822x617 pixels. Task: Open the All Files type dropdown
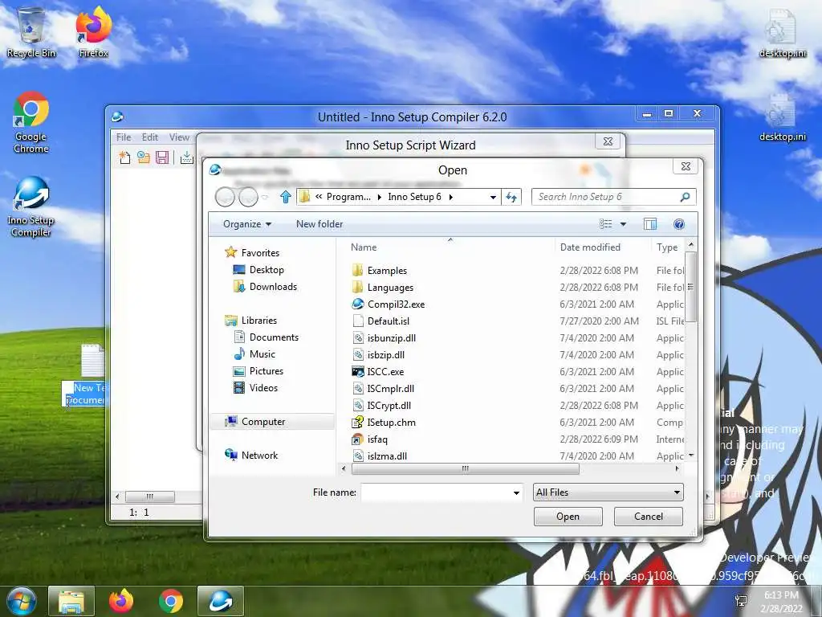tap(608, 492)
